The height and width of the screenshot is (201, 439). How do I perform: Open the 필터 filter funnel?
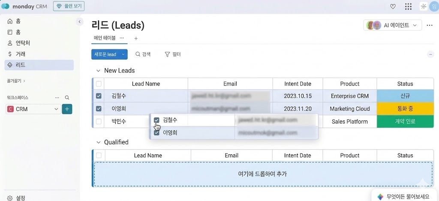click(x=167, y=54)
